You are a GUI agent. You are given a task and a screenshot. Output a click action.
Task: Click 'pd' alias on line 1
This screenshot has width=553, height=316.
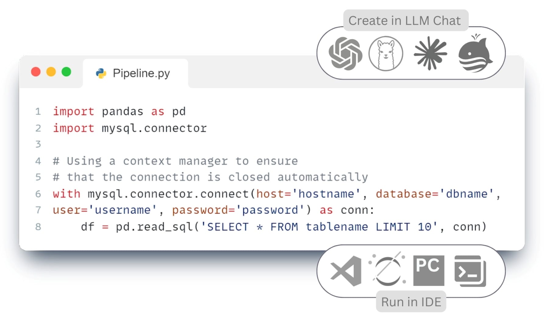179,111
